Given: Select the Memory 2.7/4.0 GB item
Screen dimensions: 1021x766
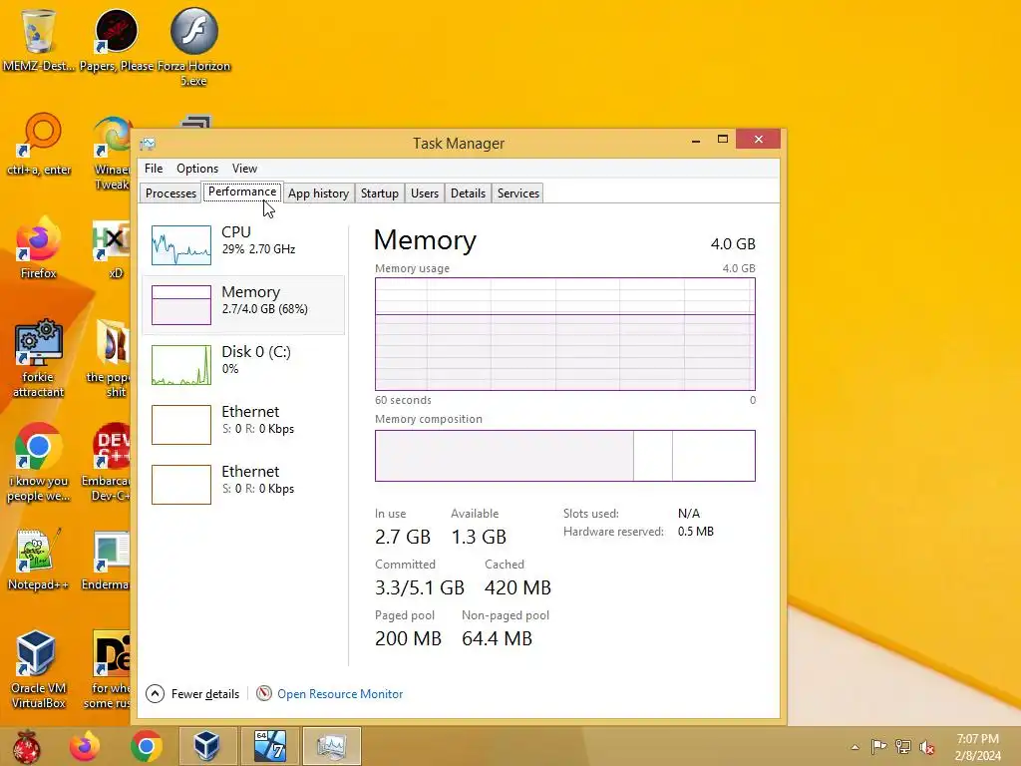Looking at the screenshot, I should tap(243, 305).
